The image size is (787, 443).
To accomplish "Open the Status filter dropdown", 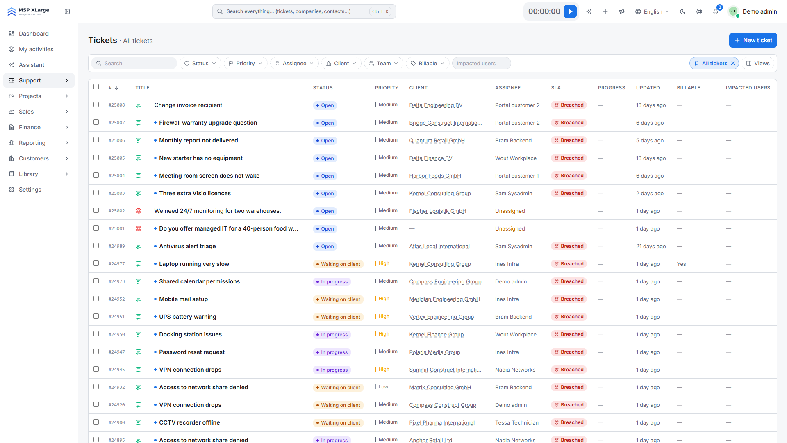I will pyautogui.click(x=200, y=63).
